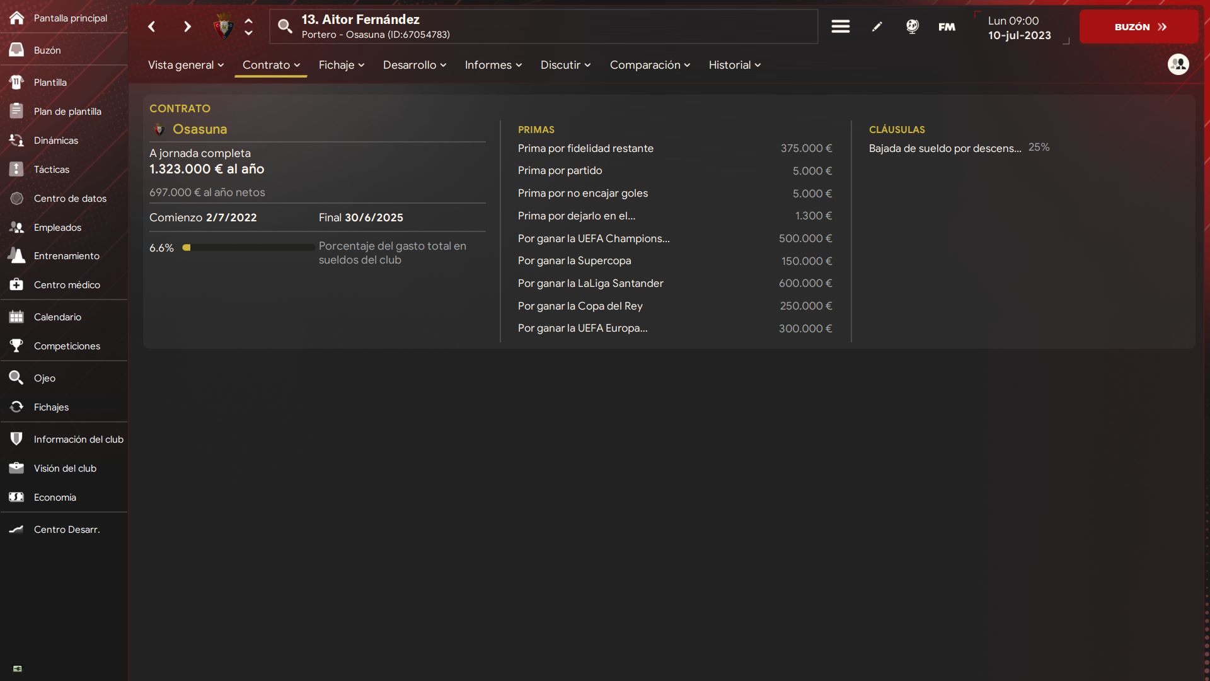Click the Plantilla shirt icon
The width and height of the screenshot is (1210, 681).
[x=16, y=82]
